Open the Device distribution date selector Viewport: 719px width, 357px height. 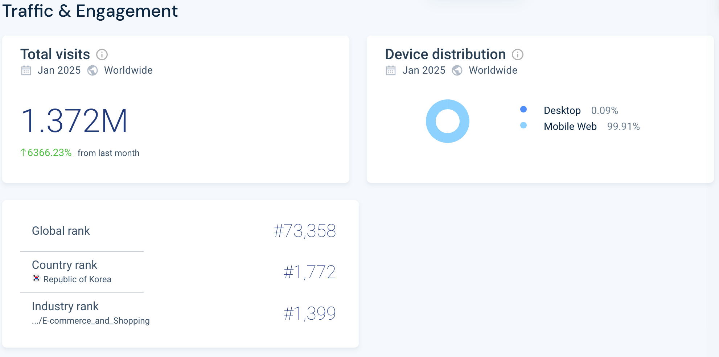424,70
